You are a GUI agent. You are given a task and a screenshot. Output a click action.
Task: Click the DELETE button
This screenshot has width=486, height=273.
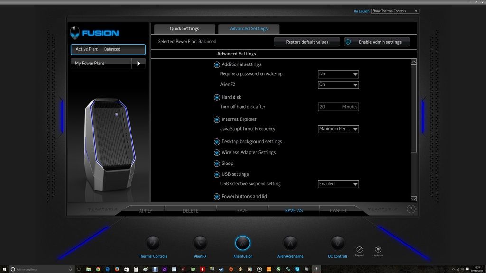tap(190, 211)
